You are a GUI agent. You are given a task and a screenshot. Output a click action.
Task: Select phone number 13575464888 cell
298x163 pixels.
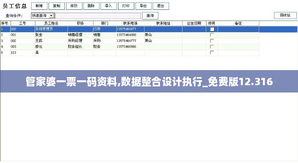coord(130,35)
